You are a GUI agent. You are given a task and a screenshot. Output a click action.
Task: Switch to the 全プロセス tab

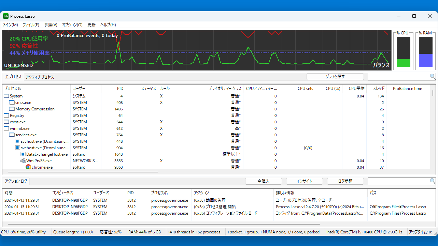pyautogui.click(x=13, y=77)
